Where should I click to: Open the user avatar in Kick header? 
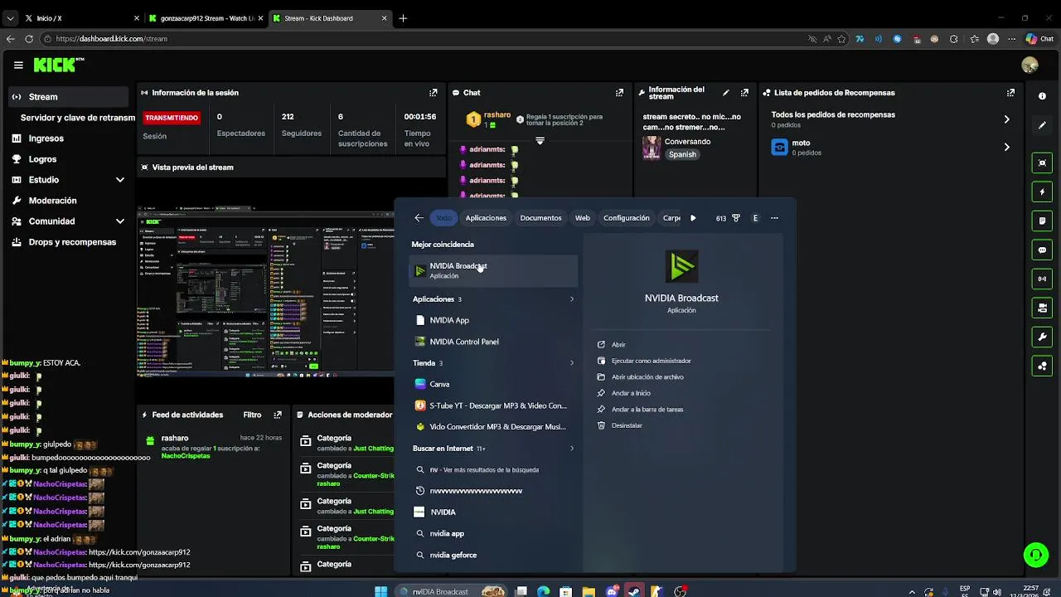pyautogui.click(x=1030, y=65)
